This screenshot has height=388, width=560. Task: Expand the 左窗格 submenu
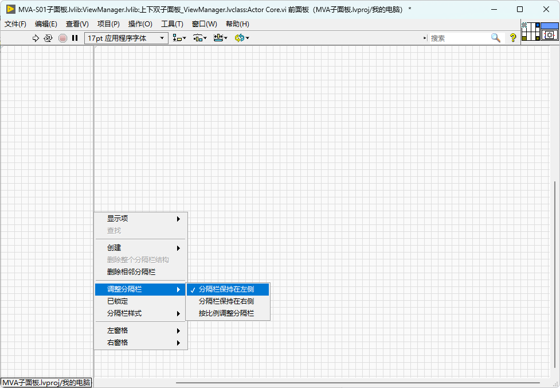[x=140, y=331]
